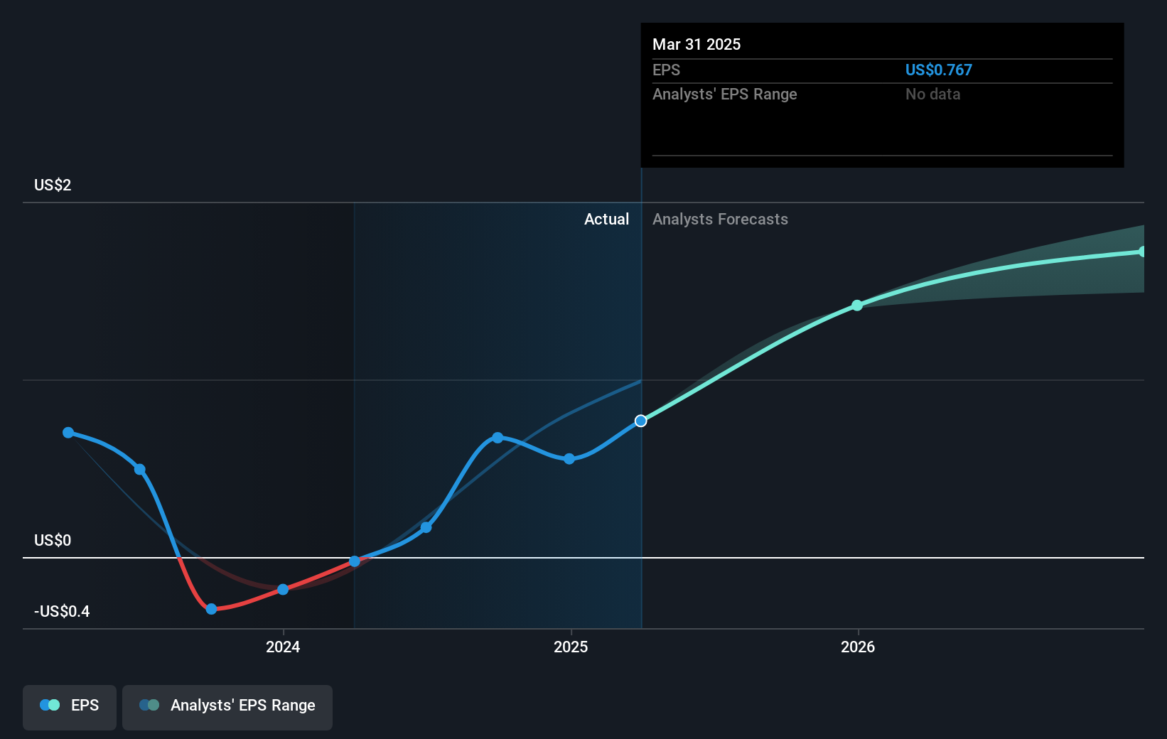
Task: Toggle the Analysts' EPS Range legend button
Action: tap(227, 707)
